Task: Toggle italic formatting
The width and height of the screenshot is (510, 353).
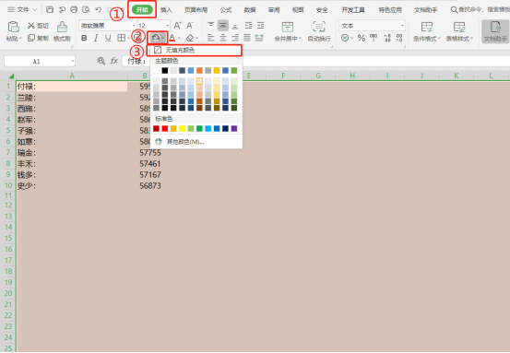Action: pyautogui.click(x=96, y=38)
